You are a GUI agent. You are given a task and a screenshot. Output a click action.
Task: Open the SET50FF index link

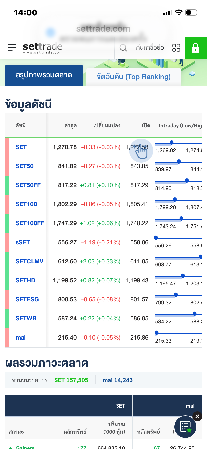(28, 185)
